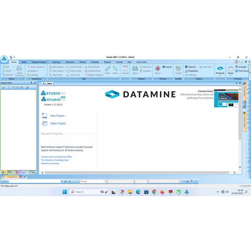This screenshot has height=251, width=251.
Task: Open File Explorer from the taskbar
Action: [x=130, y=192]
